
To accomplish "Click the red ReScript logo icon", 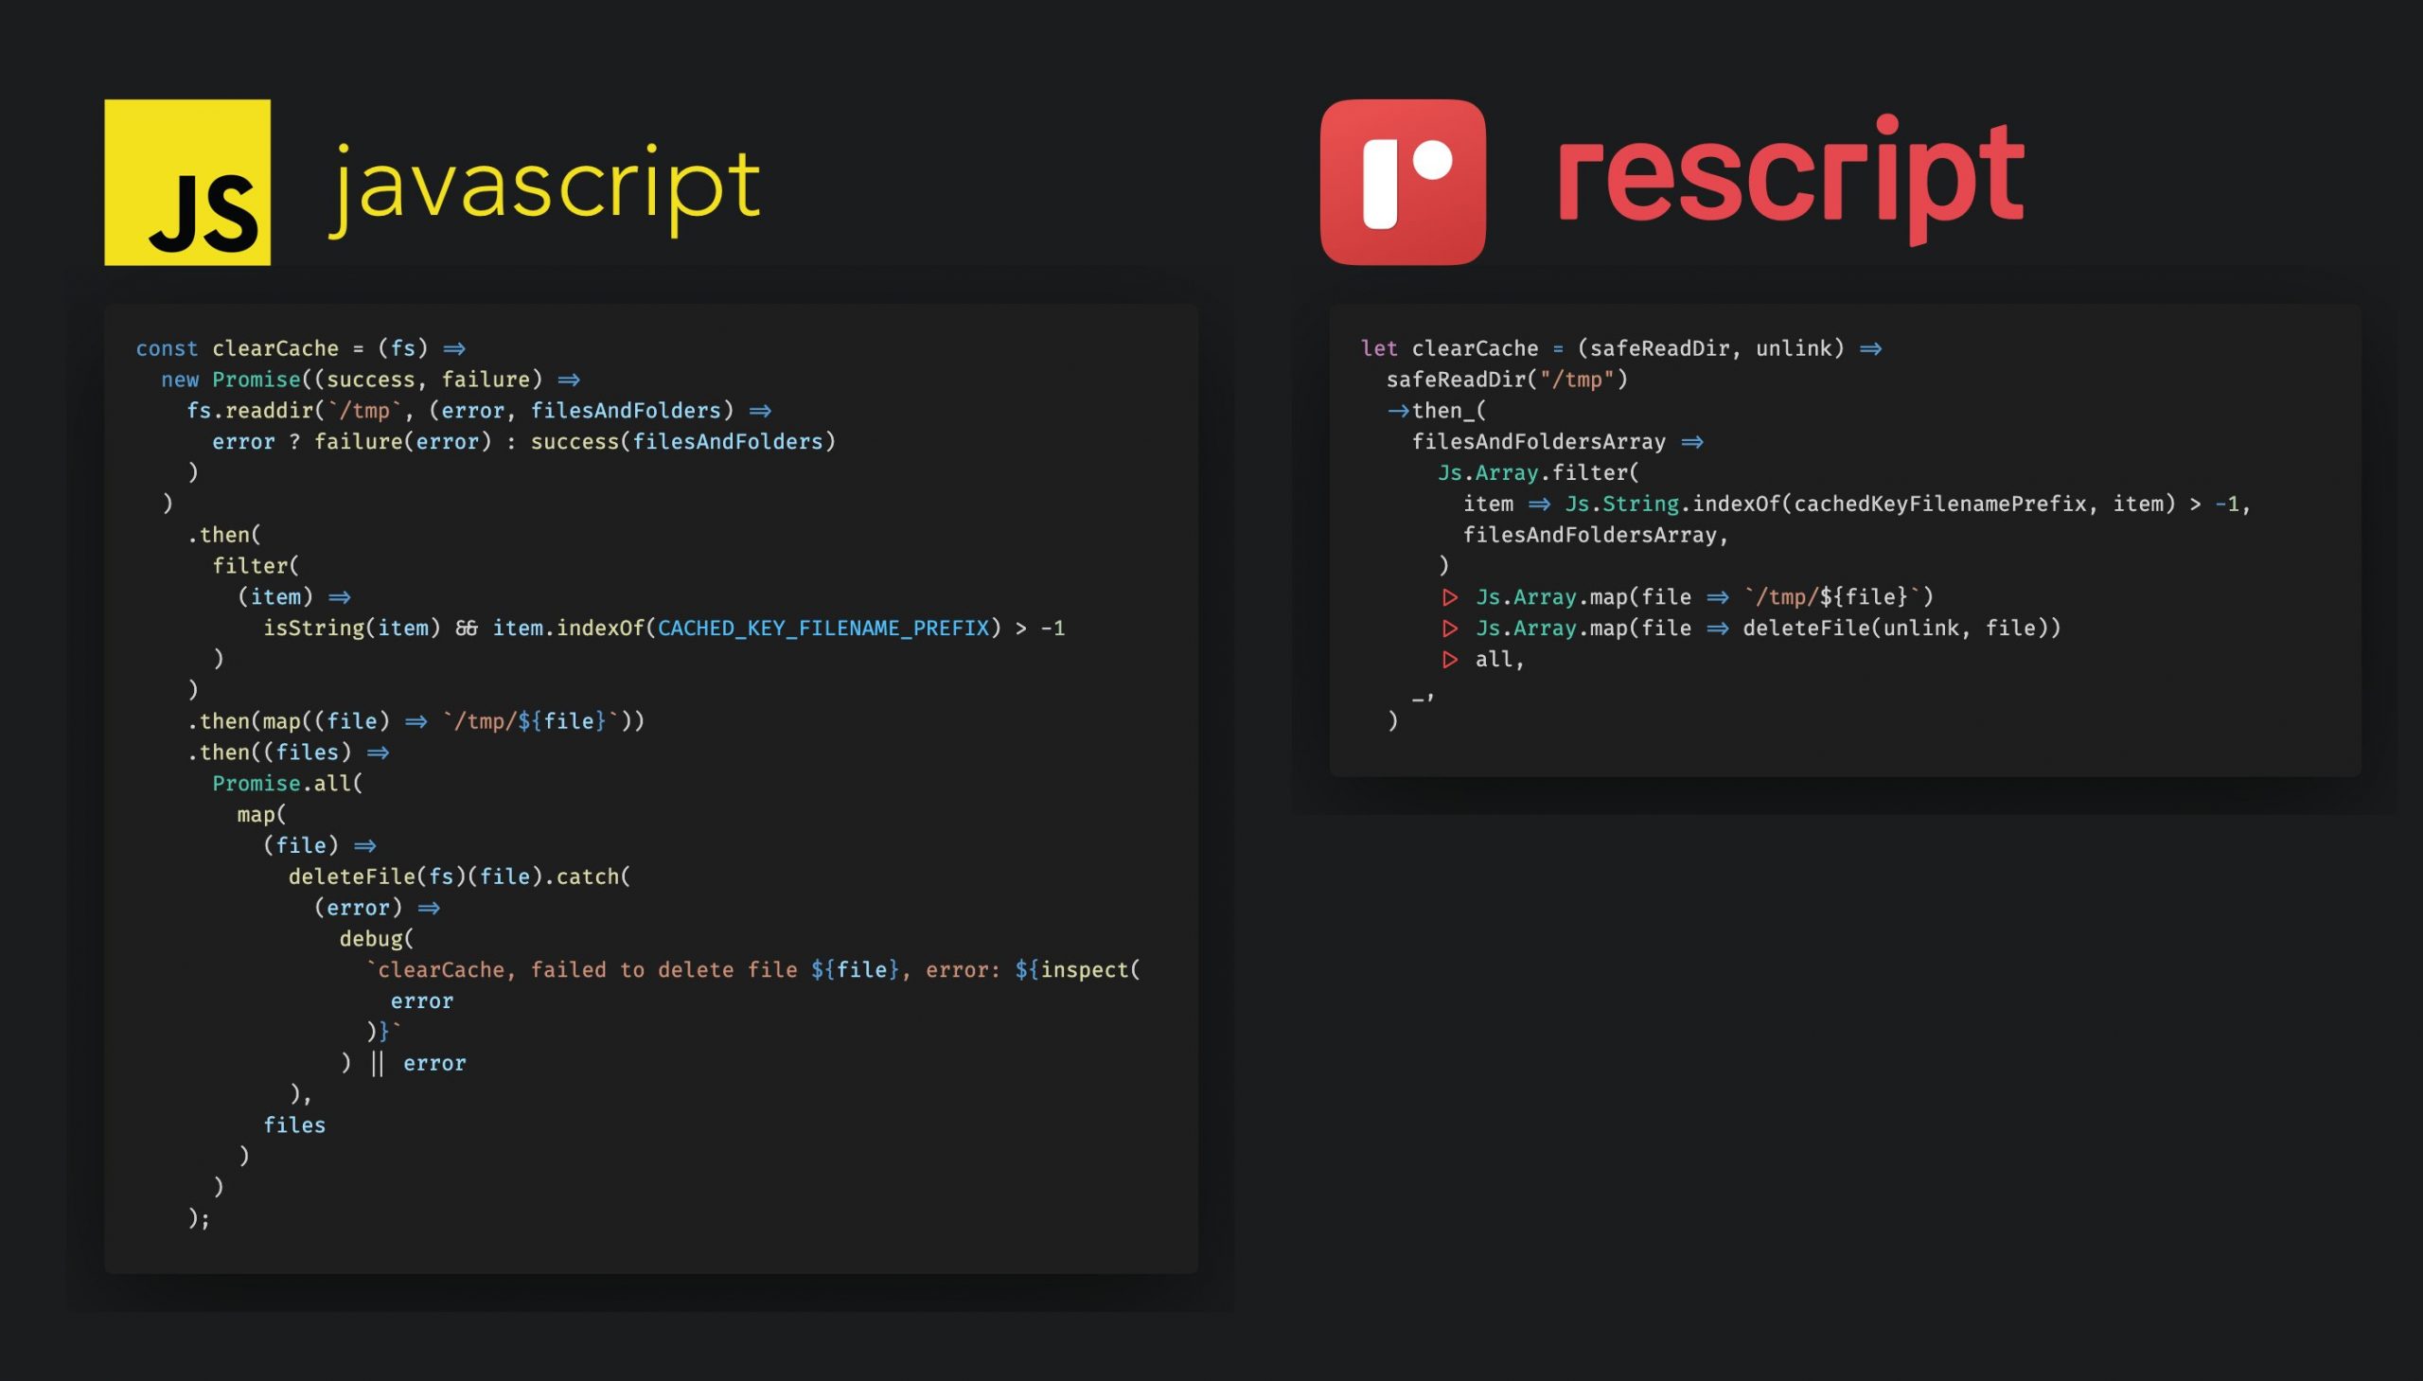I will pyautogui.click(x=1403, y=182).
